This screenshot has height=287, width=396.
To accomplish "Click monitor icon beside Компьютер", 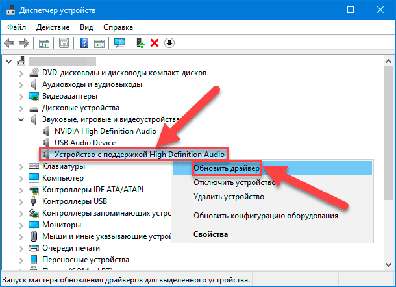I will 34,178.
